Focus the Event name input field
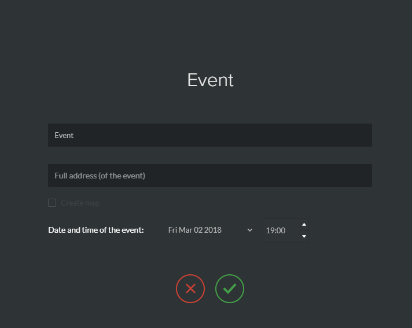The height and width of the screenshot is (328, 412). (210, 135)
